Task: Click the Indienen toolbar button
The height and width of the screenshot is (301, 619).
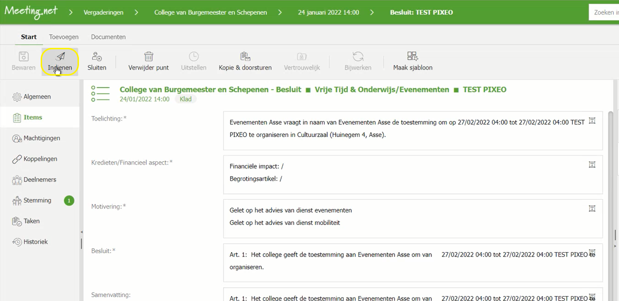Action: tap(60, 62)
